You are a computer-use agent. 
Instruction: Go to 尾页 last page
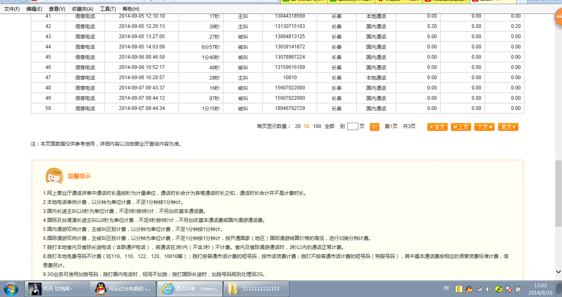508,127
